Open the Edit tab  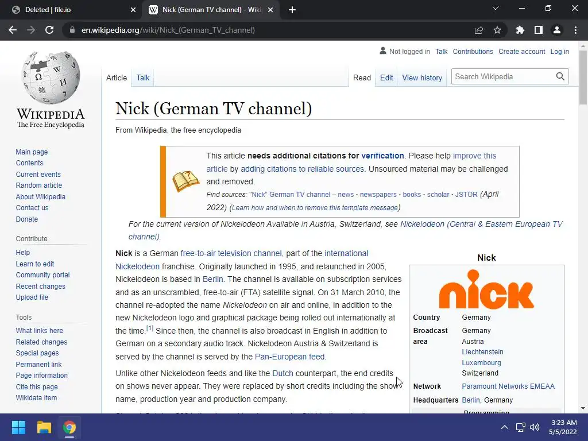(x=386, y=78)
